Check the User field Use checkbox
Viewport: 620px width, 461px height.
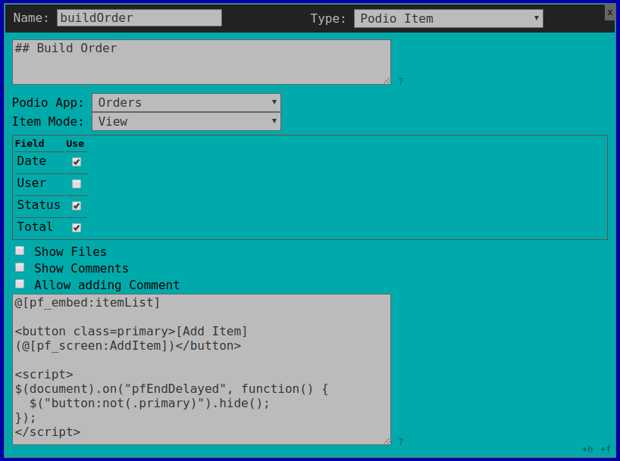click(77, 184)
